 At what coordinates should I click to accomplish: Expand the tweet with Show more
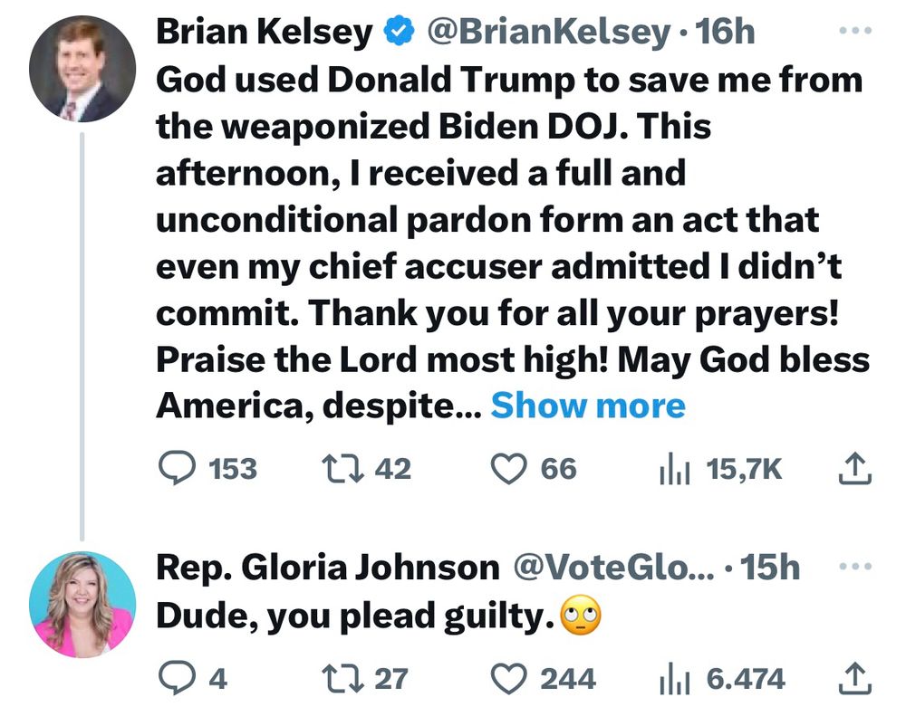point(590,406)
